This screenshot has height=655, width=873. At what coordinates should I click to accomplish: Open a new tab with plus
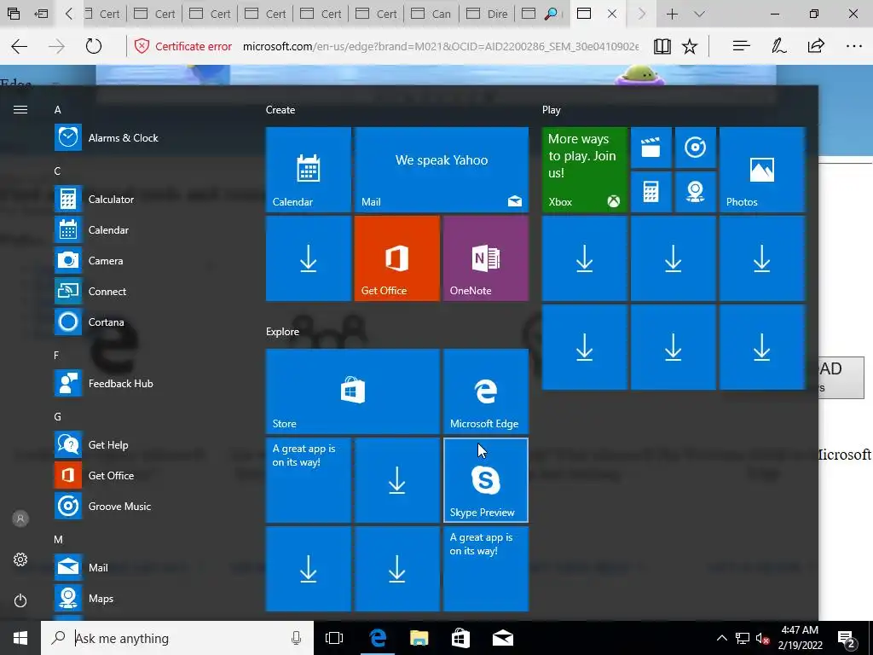672,14
